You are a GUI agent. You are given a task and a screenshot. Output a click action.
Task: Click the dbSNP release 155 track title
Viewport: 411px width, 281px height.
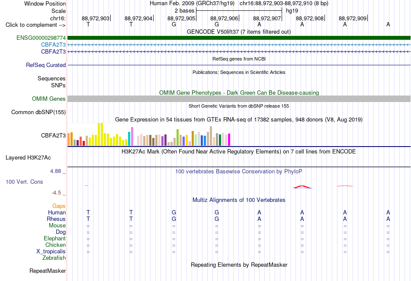click(x=239, y=106)
